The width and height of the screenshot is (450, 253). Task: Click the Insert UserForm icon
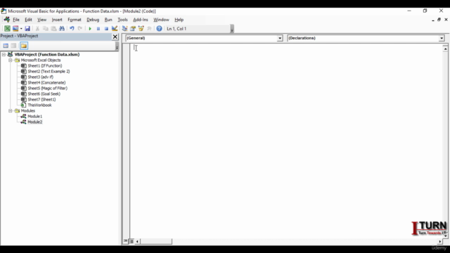[x=15, y=28]
